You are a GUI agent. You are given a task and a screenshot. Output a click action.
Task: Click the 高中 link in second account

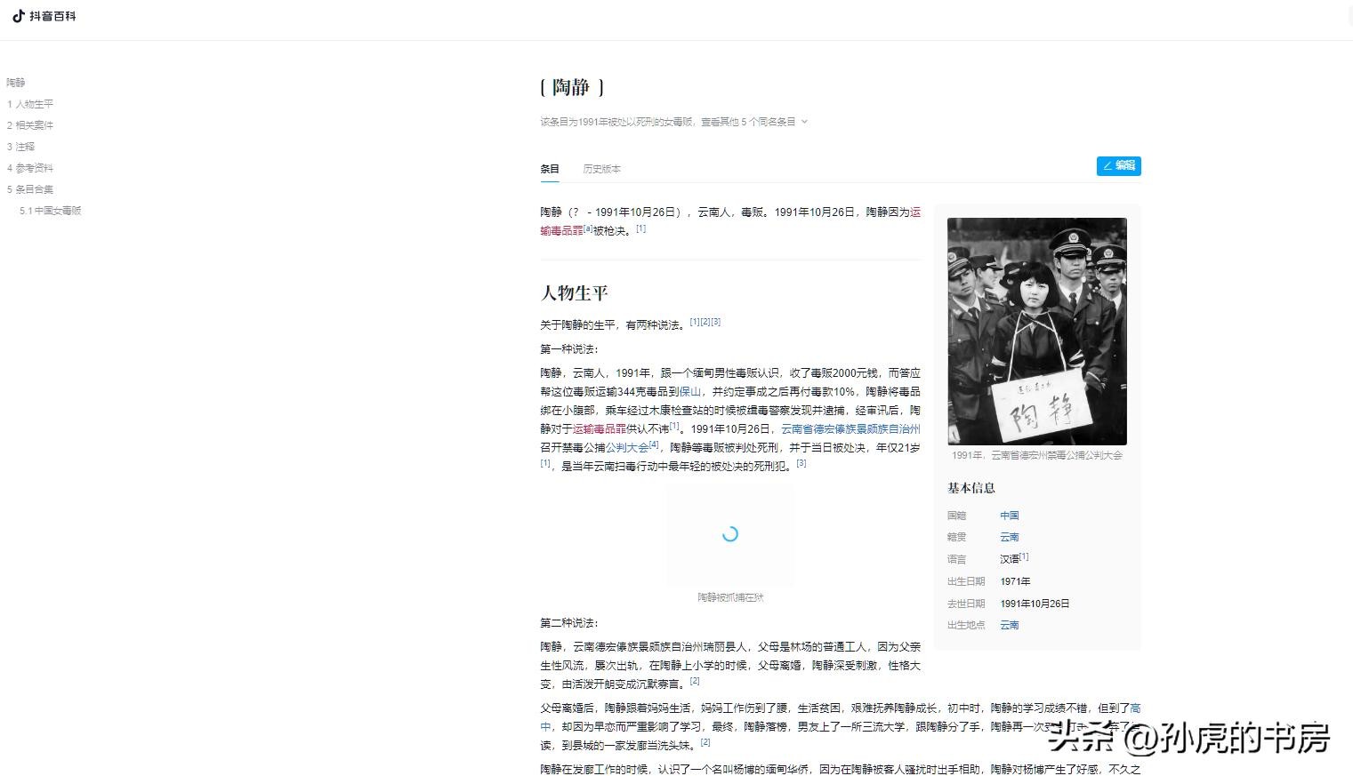pos(1135,708)
